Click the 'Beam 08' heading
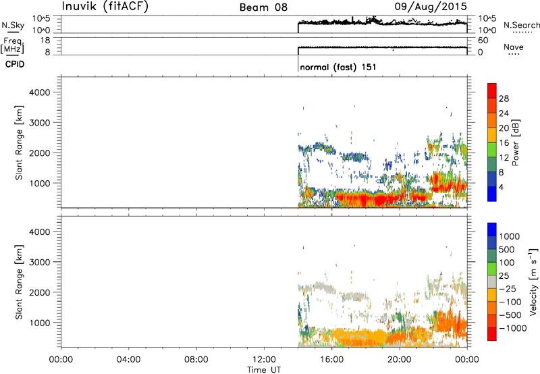Screen dimensions: 540x374 tap(263, 7)
